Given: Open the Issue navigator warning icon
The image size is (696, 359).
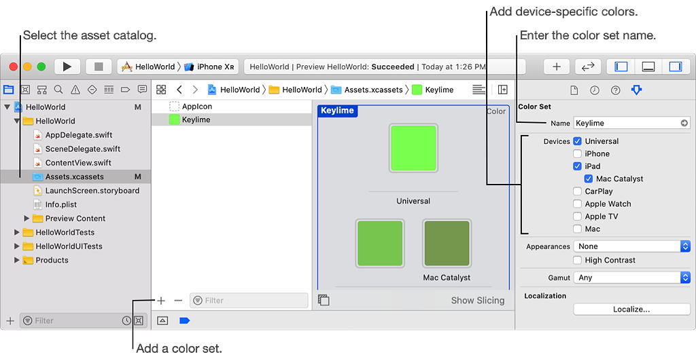Looking at the screenshot, I should click(x=75, y=90).
